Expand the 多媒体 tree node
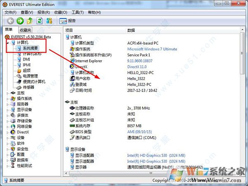 [x=7, y=116]
